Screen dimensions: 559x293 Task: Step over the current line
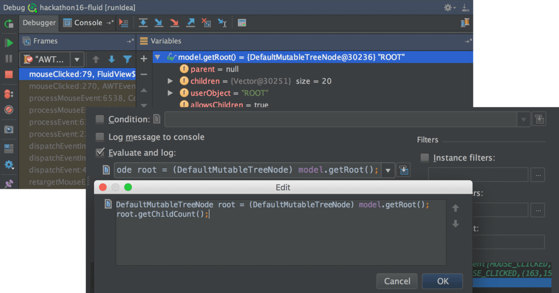click(143, 22)
